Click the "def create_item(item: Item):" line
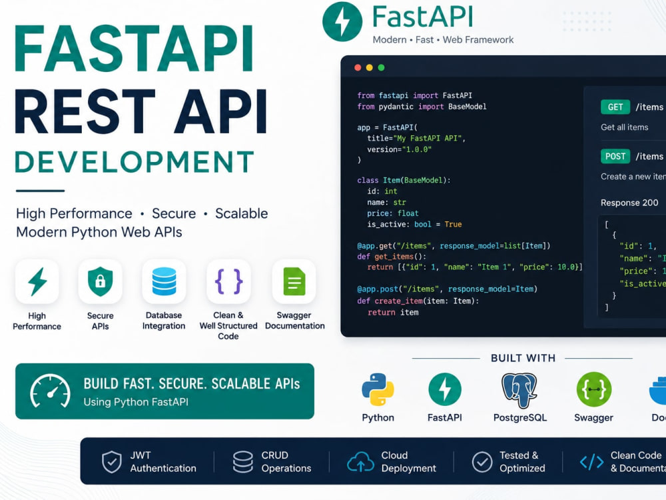666x500 pixels. point(418,301)
